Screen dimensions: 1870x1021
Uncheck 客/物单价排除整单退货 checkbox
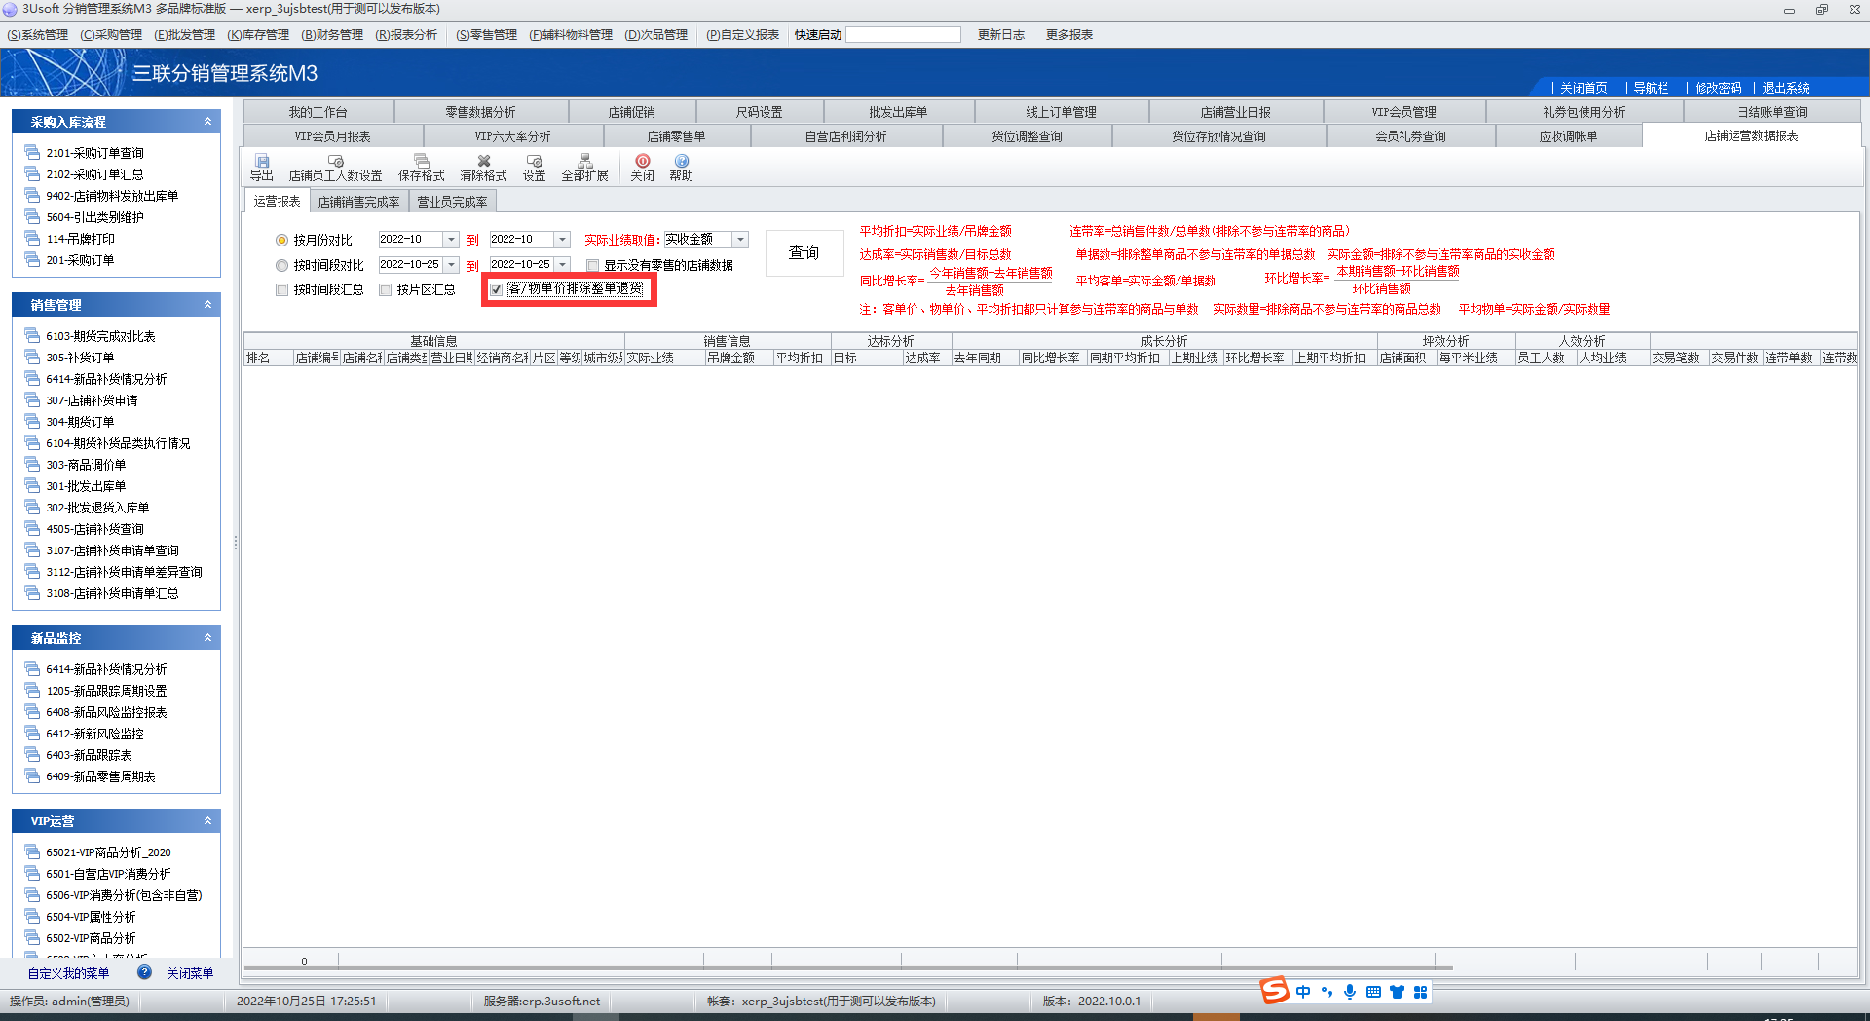(496, 289)
